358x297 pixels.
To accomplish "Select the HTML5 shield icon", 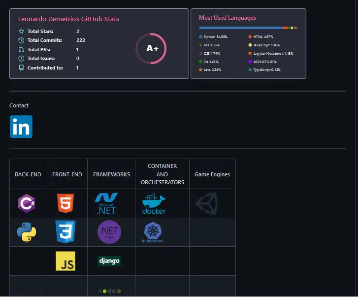I will [65, 203].
